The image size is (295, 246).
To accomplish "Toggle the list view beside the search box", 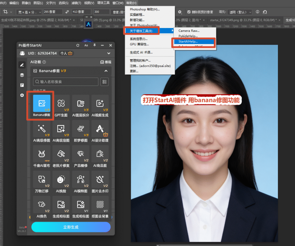I will (104, 82).
